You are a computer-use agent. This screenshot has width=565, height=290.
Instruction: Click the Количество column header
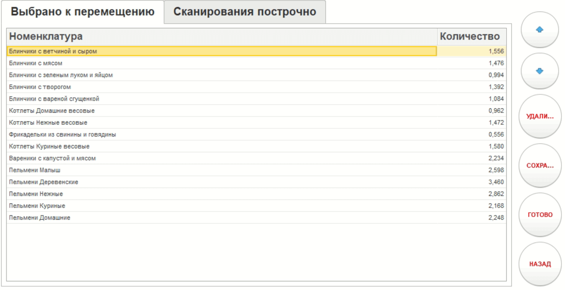point(470,37)
